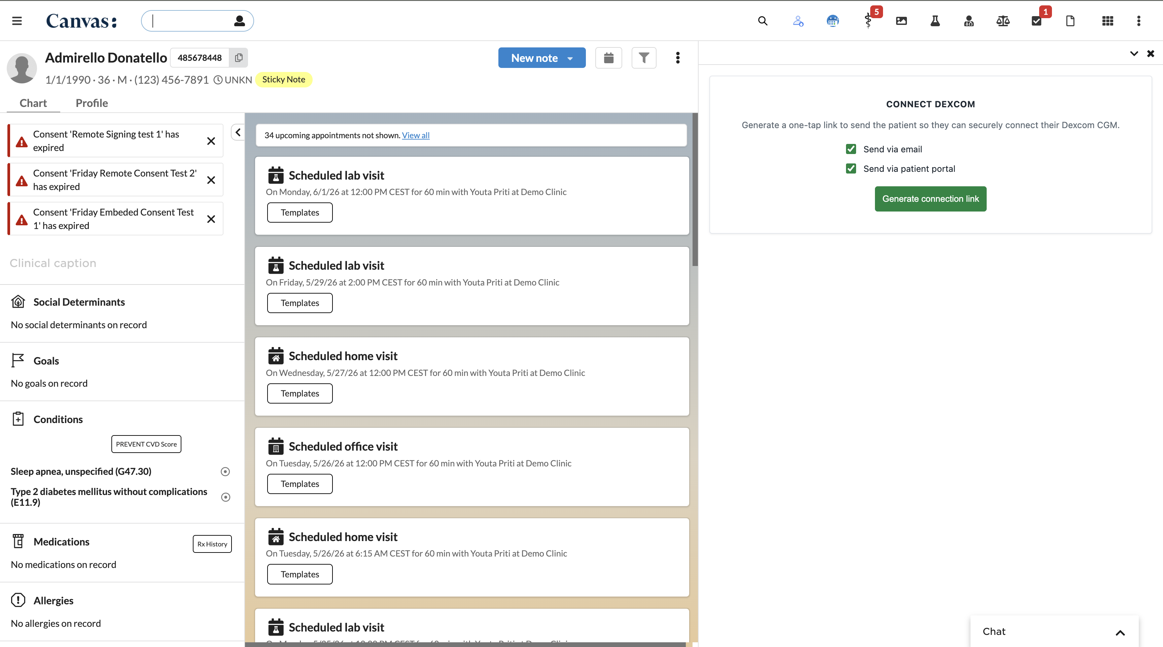Switch to the Chart tab
The height and width of the screenshot is (647, 1163).
coord(33,103)
